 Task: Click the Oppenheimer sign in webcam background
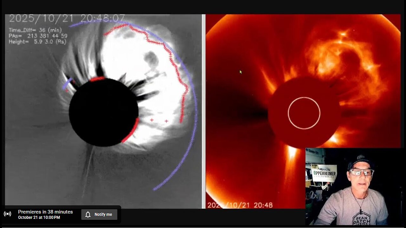tap(325, 174)
